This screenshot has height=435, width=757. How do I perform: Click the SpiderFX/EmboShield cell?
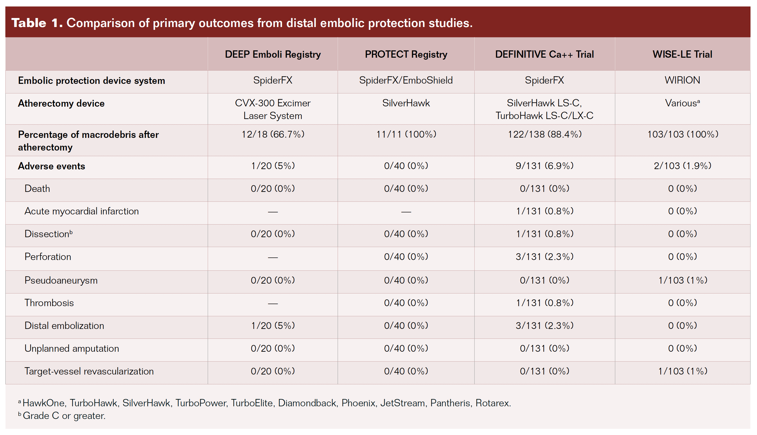pos(406,80)
